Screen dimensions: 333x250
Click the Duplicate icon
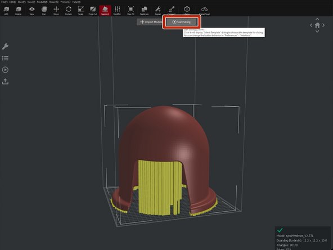click(144, 10)
